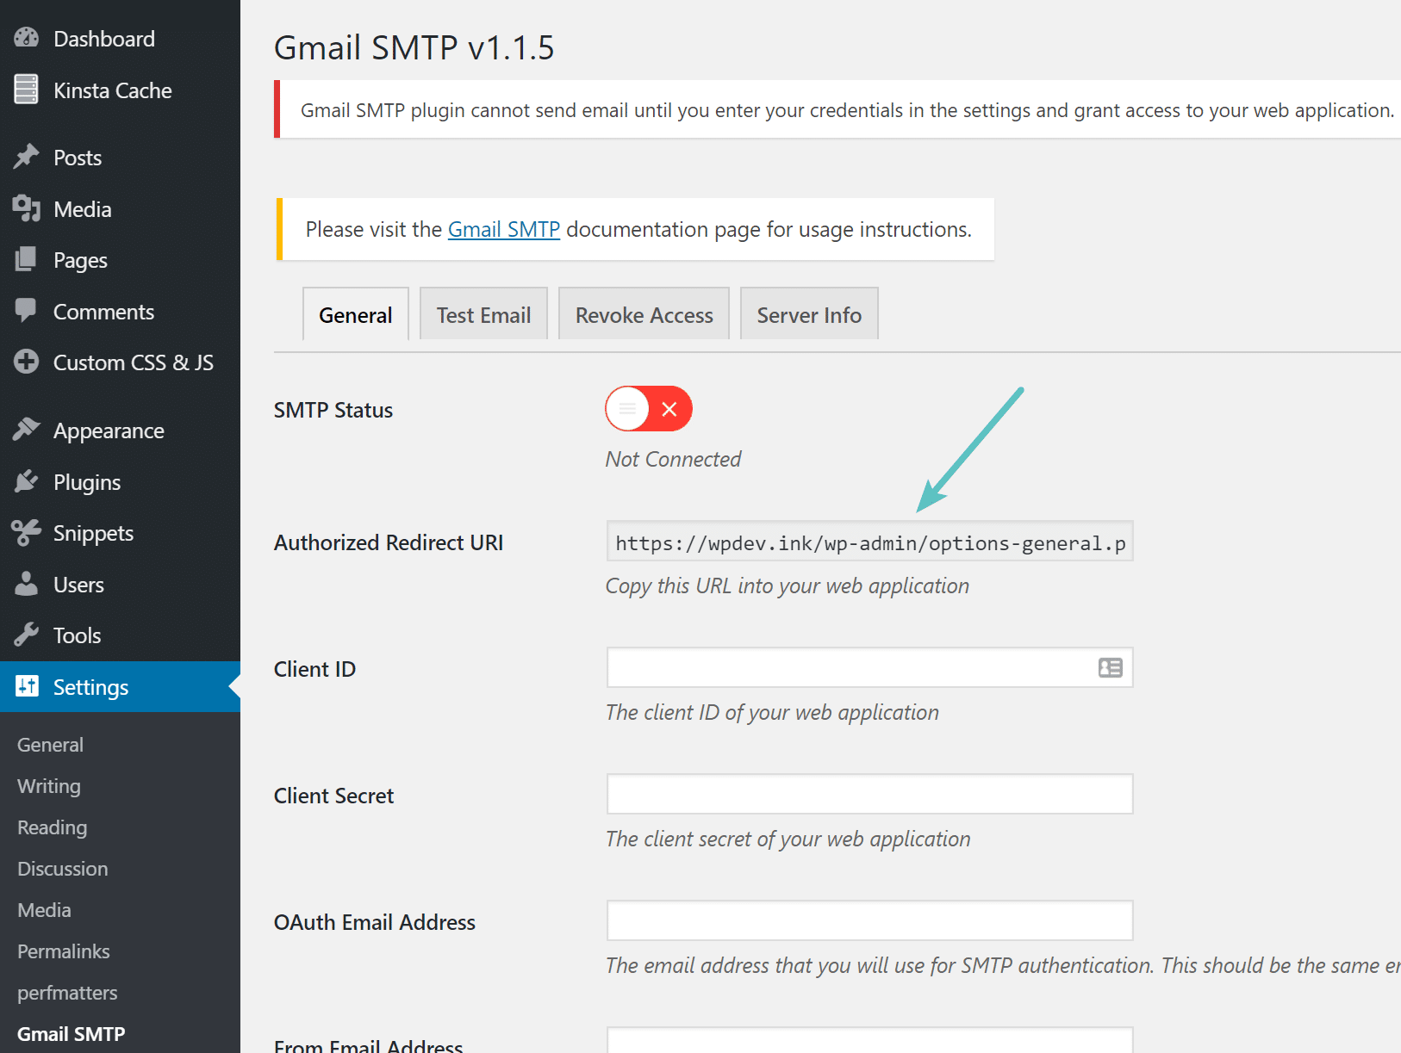Click the Comments speech bubble icon

pyautogui.click(x=27, y=311)
